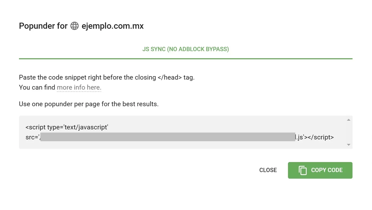
Task: Click the "src='" attribute in the code
Action: [x=32, y=137]
